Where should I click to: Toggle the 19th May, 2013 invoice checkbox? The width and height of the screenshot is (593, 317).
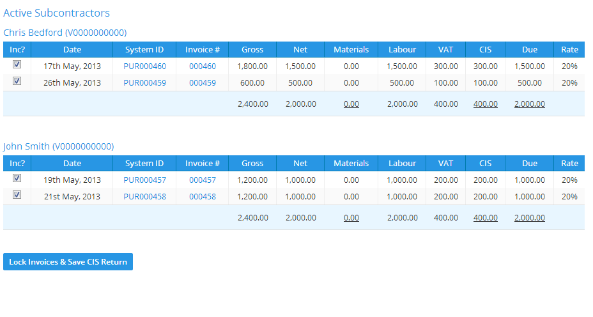point(17,178)
